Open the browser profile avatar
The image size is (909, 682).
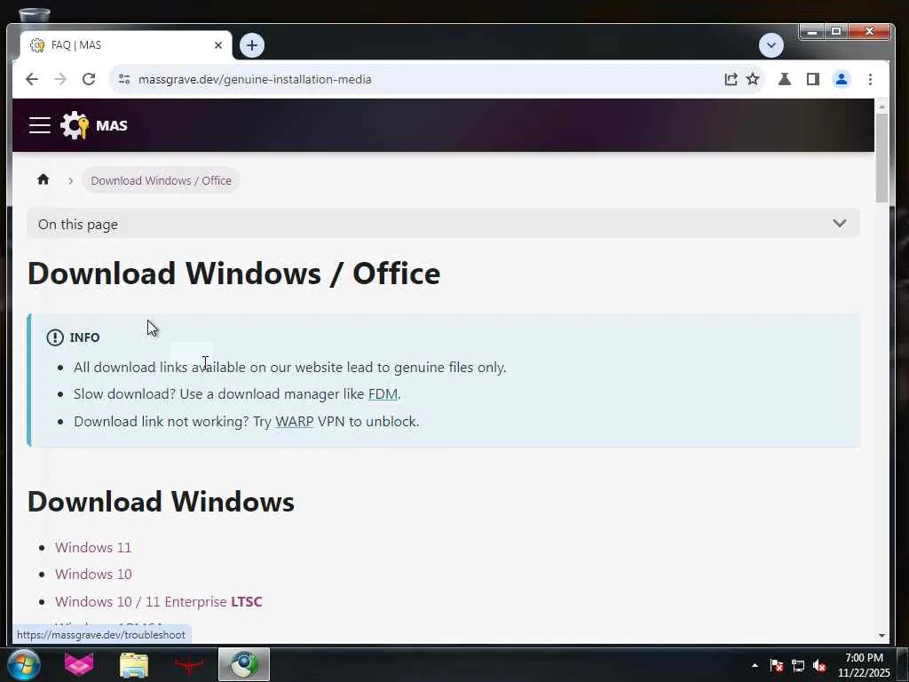(842, 79)
